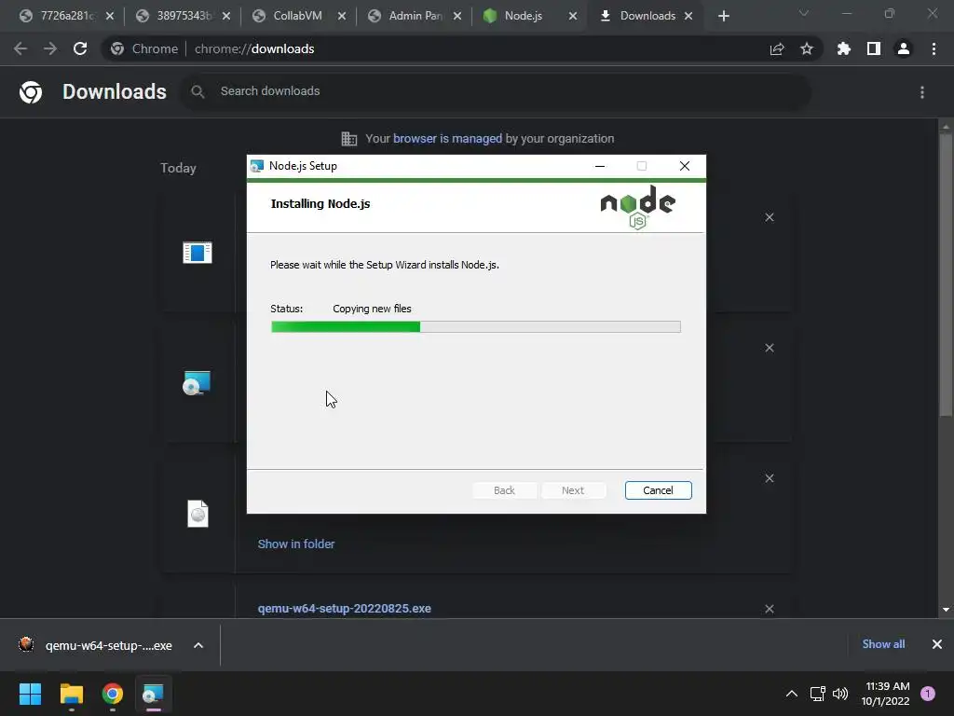Dismiss the bottom download bar
Screen dimensions: 954x716
(937, 644)
